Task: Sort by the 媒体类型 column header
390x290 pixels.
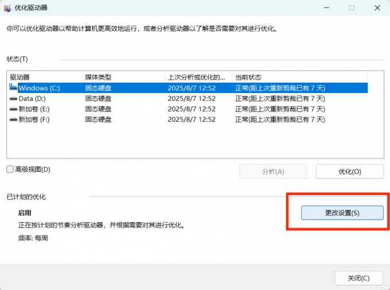Action: coord(124,77)
